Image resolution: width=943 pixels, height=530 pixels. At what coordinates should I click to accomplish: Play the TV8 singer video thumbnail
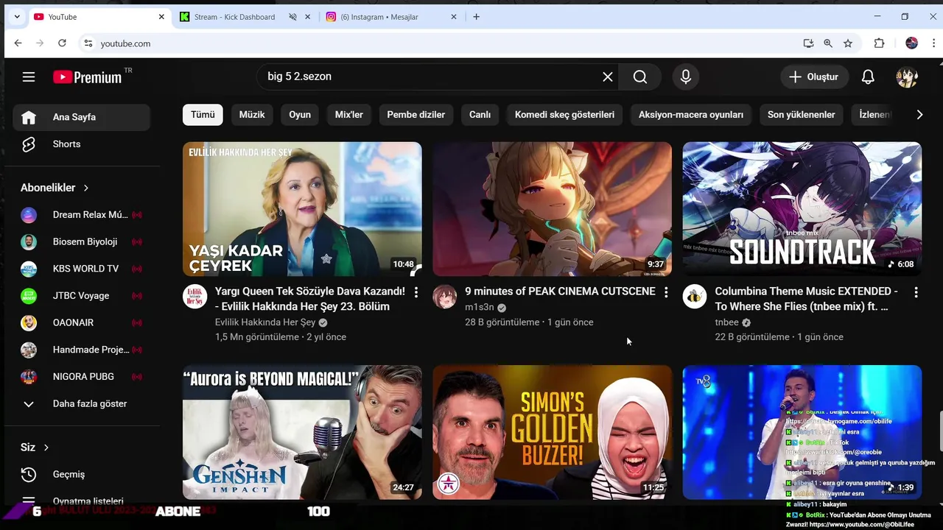(802, 432)
